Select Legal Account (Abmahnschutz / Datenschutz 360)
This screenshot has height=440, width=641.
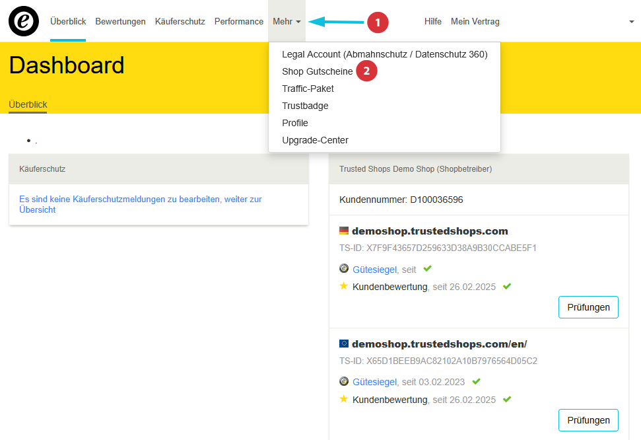tap(385, 54)
